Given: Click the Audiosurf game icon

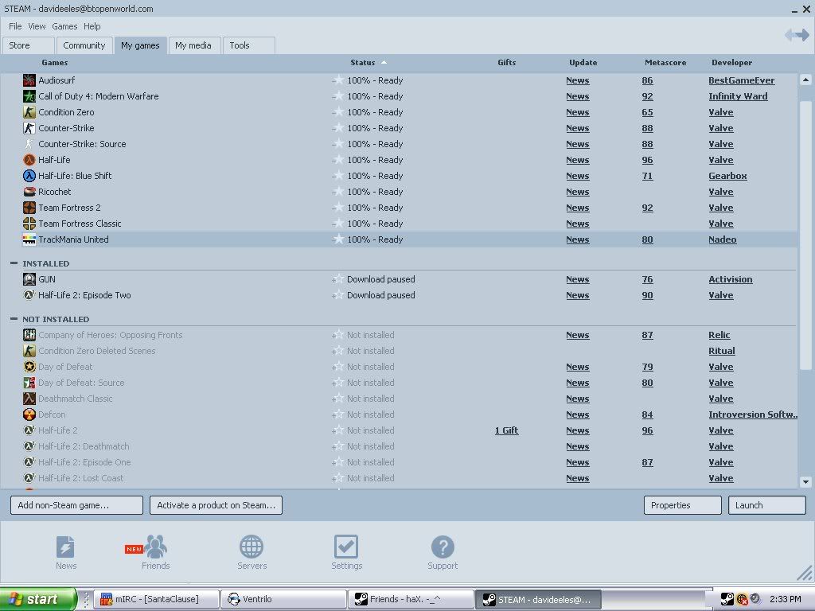Looking at the screenshot, I should (x=29, y=80).
